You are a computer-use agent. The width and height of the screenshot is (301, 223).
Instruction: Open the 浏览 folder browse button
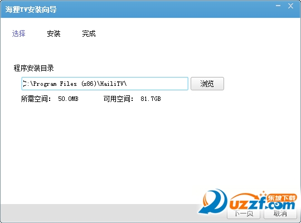(x=207, y=84)
